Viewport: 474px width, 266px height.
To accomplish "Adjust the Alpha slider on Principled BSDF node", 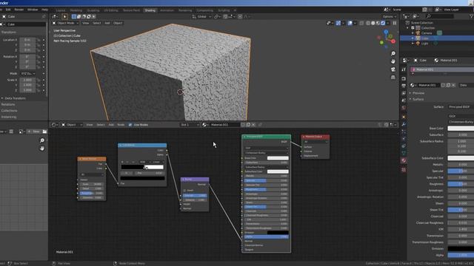I will point(267,236).
